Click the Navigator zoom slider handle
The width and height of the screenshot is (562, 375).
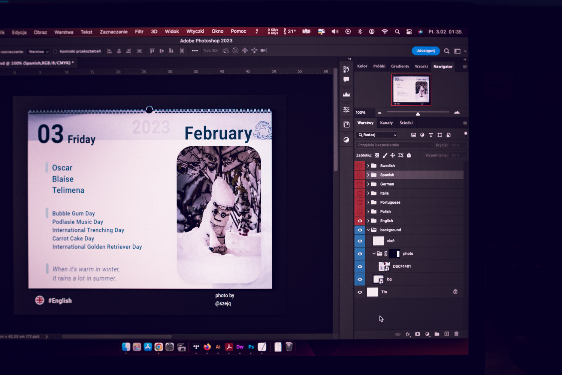(x=418, y=114)
